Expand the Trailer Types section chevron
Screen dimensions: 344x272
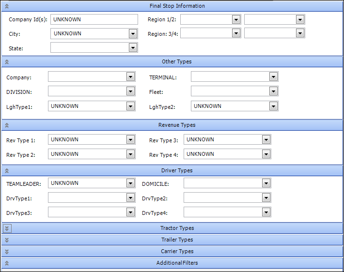7,240
